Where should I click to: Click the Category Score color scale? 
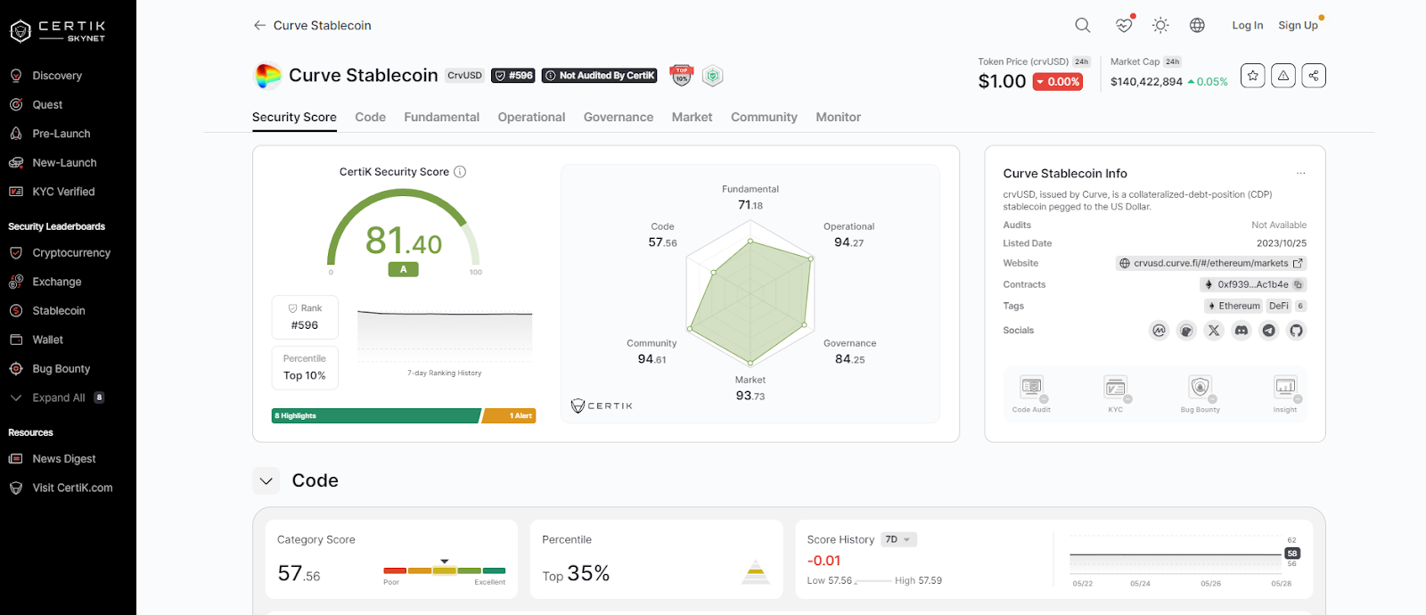tap(445, 570)
